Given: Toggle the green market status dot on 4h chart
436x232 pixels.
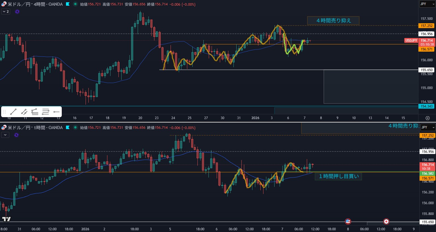Looking at the screenshot, I should 75,4.
